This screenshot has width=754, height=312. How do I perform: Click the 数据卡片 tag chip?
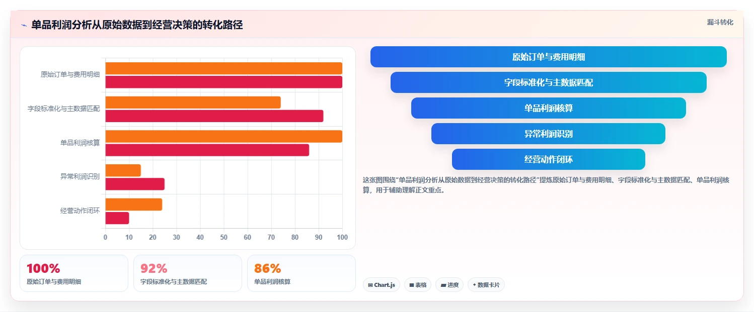tap(486, 285)
